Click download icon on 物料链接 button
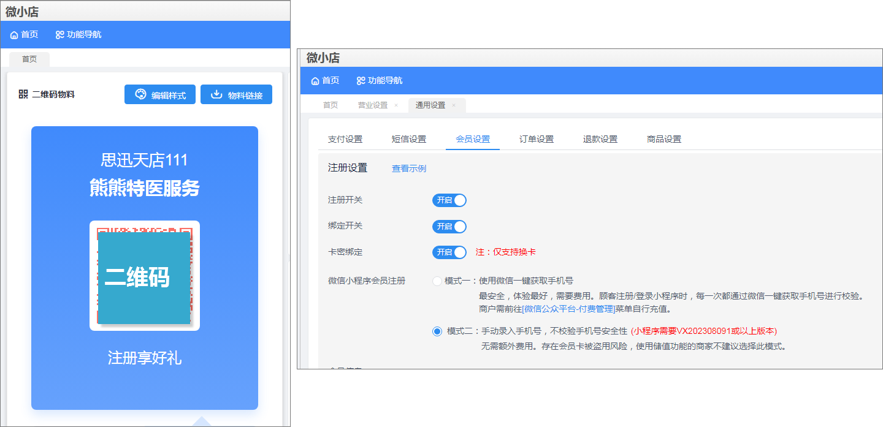Screen dimensions: 883x427 (216, 94)
